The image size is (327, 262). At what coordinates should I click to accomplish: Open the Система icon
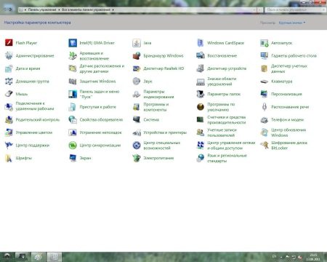tap(137, 119)
